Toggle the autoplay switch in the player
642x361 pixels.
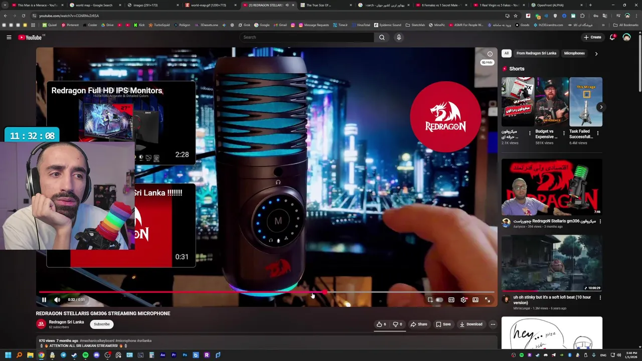point(439,300)
